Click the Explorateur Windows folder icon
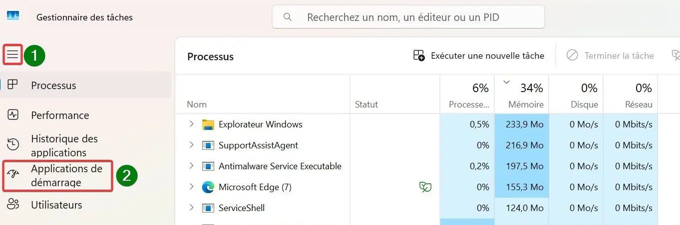The height and width of the screenshot is (225, 680). [x=208, y=124]
